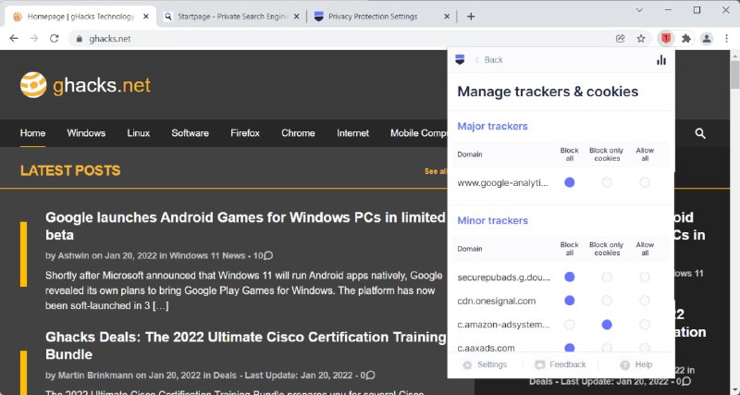Open the Chrome extensions puzzle icon
This screenshot has height=395, width=740.
tap(686, 39)
